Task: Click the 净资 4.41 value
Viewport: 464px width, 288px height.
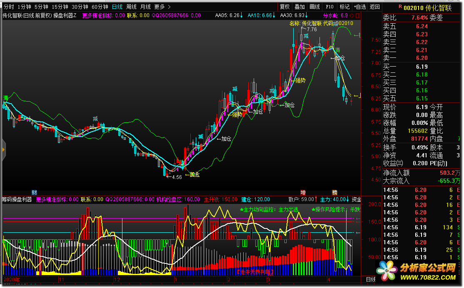Action: (x=422, y=155)
